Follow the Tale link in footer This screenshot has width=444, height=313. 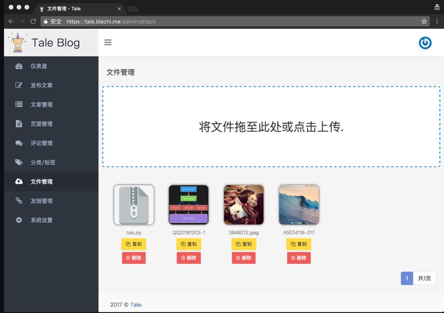coord(135,305)
